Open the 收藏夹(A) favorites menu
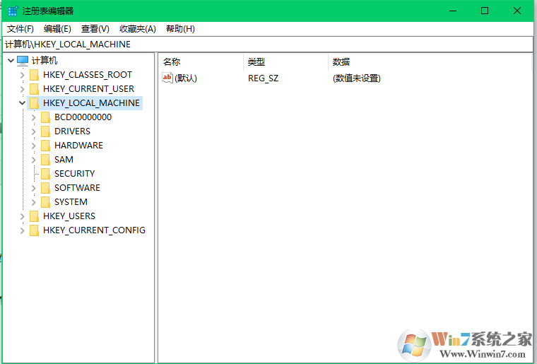 (x=137, y=28)
